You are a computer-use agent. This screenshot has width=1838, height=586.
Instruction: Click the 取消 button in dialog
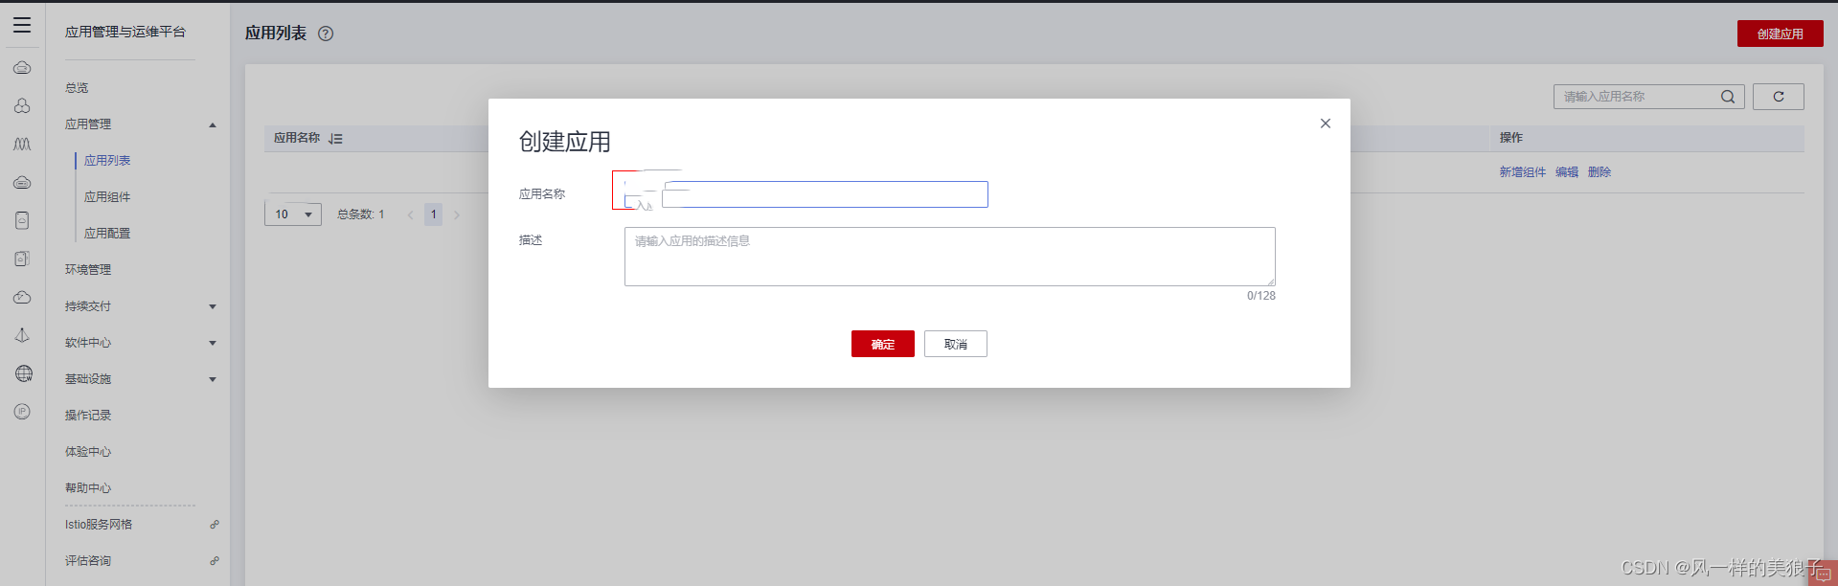[956, 344]
